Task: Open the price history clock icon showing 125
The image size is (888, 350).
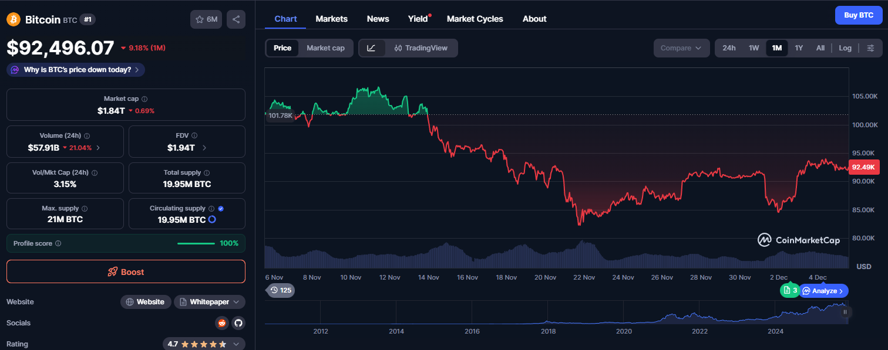Action: [280, 290]
